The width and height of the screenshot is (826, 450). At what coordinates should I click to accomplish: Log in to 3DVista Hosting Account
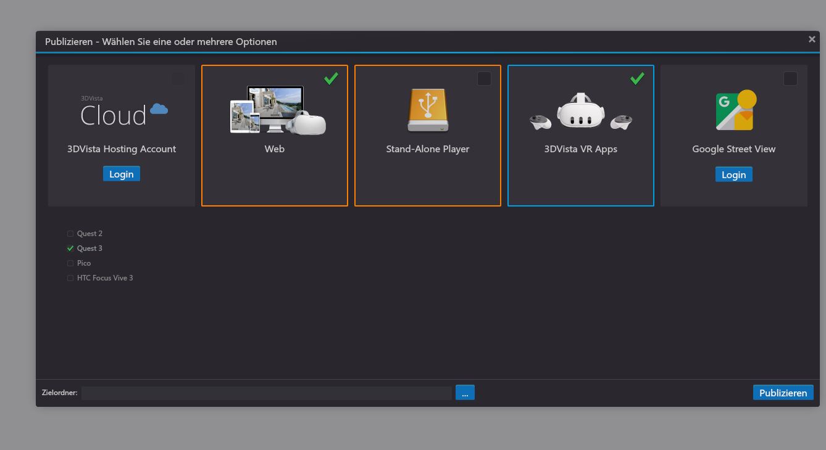(122, 174)
